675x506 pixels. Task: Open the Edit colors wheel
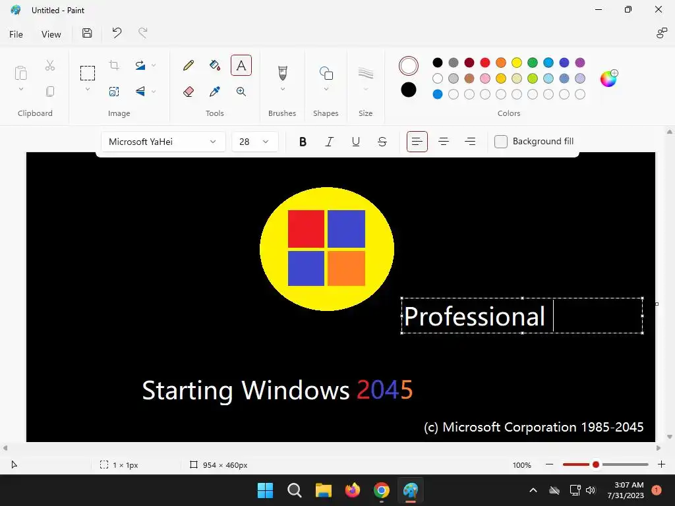click(608, 78)
